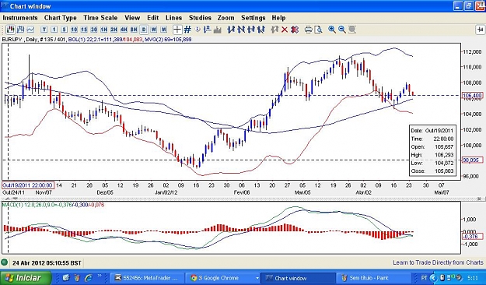The height and width of the screenshot is (285, 486).
Task: Click the Close: 105,803 data box row
Action: point(432,171)
